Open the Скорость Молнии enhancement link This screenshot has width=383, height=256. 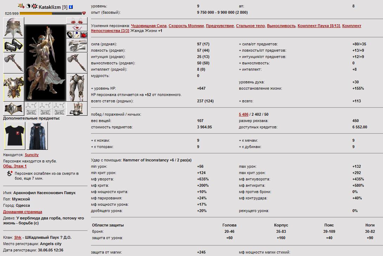(x=186, y=26)
